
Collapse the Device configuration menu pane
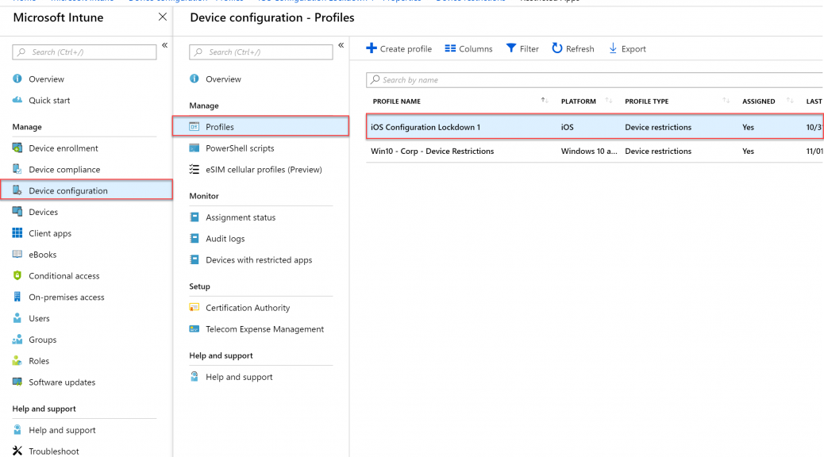click(x=341, y=45)
